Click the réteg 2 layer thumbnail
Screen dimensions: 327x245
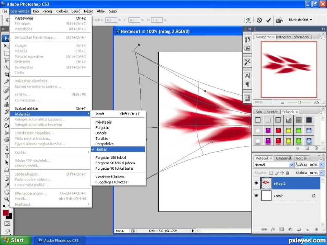point(266,183)
